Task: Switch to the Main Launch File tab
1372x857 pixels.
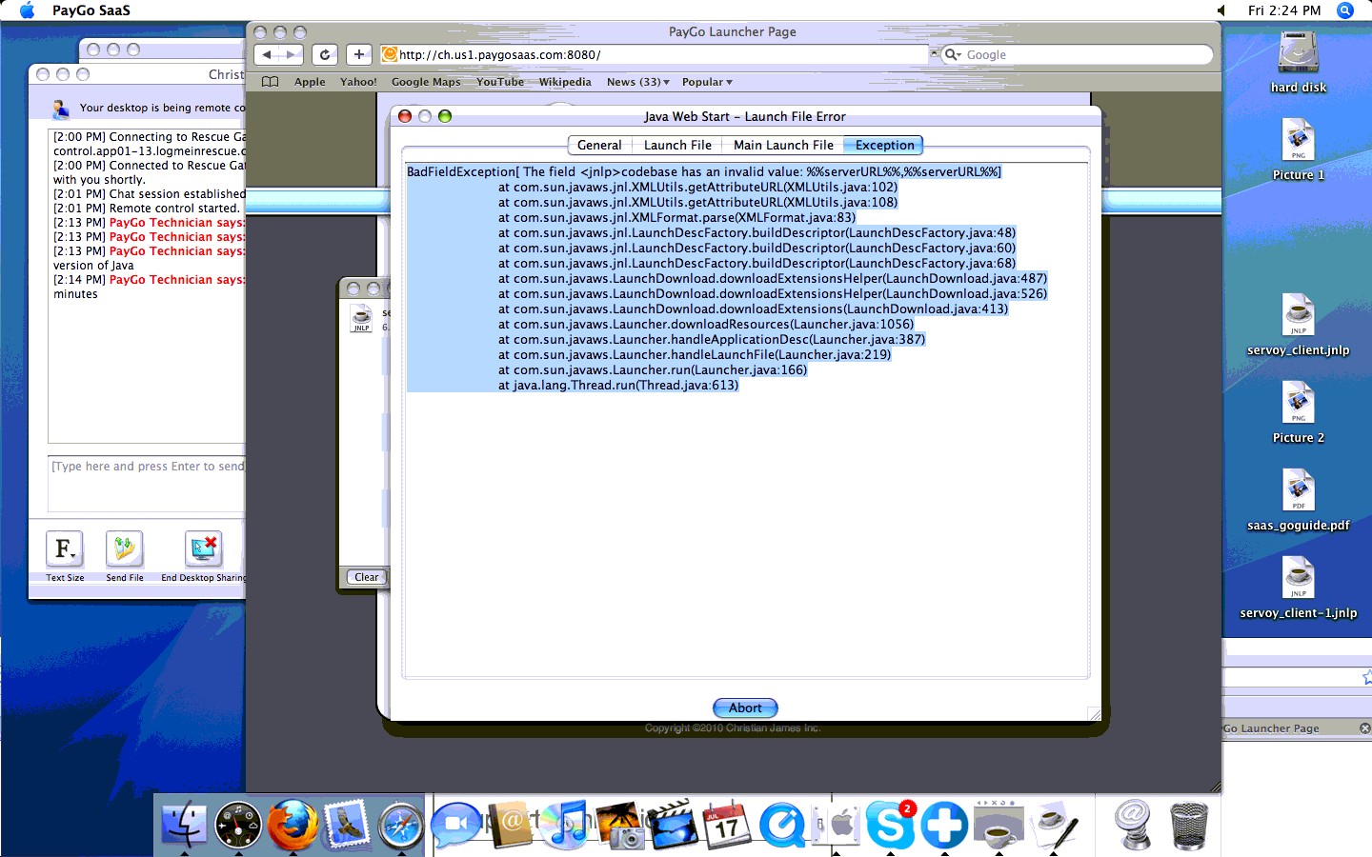Action: pyautogui.click(x=783, y=145)
